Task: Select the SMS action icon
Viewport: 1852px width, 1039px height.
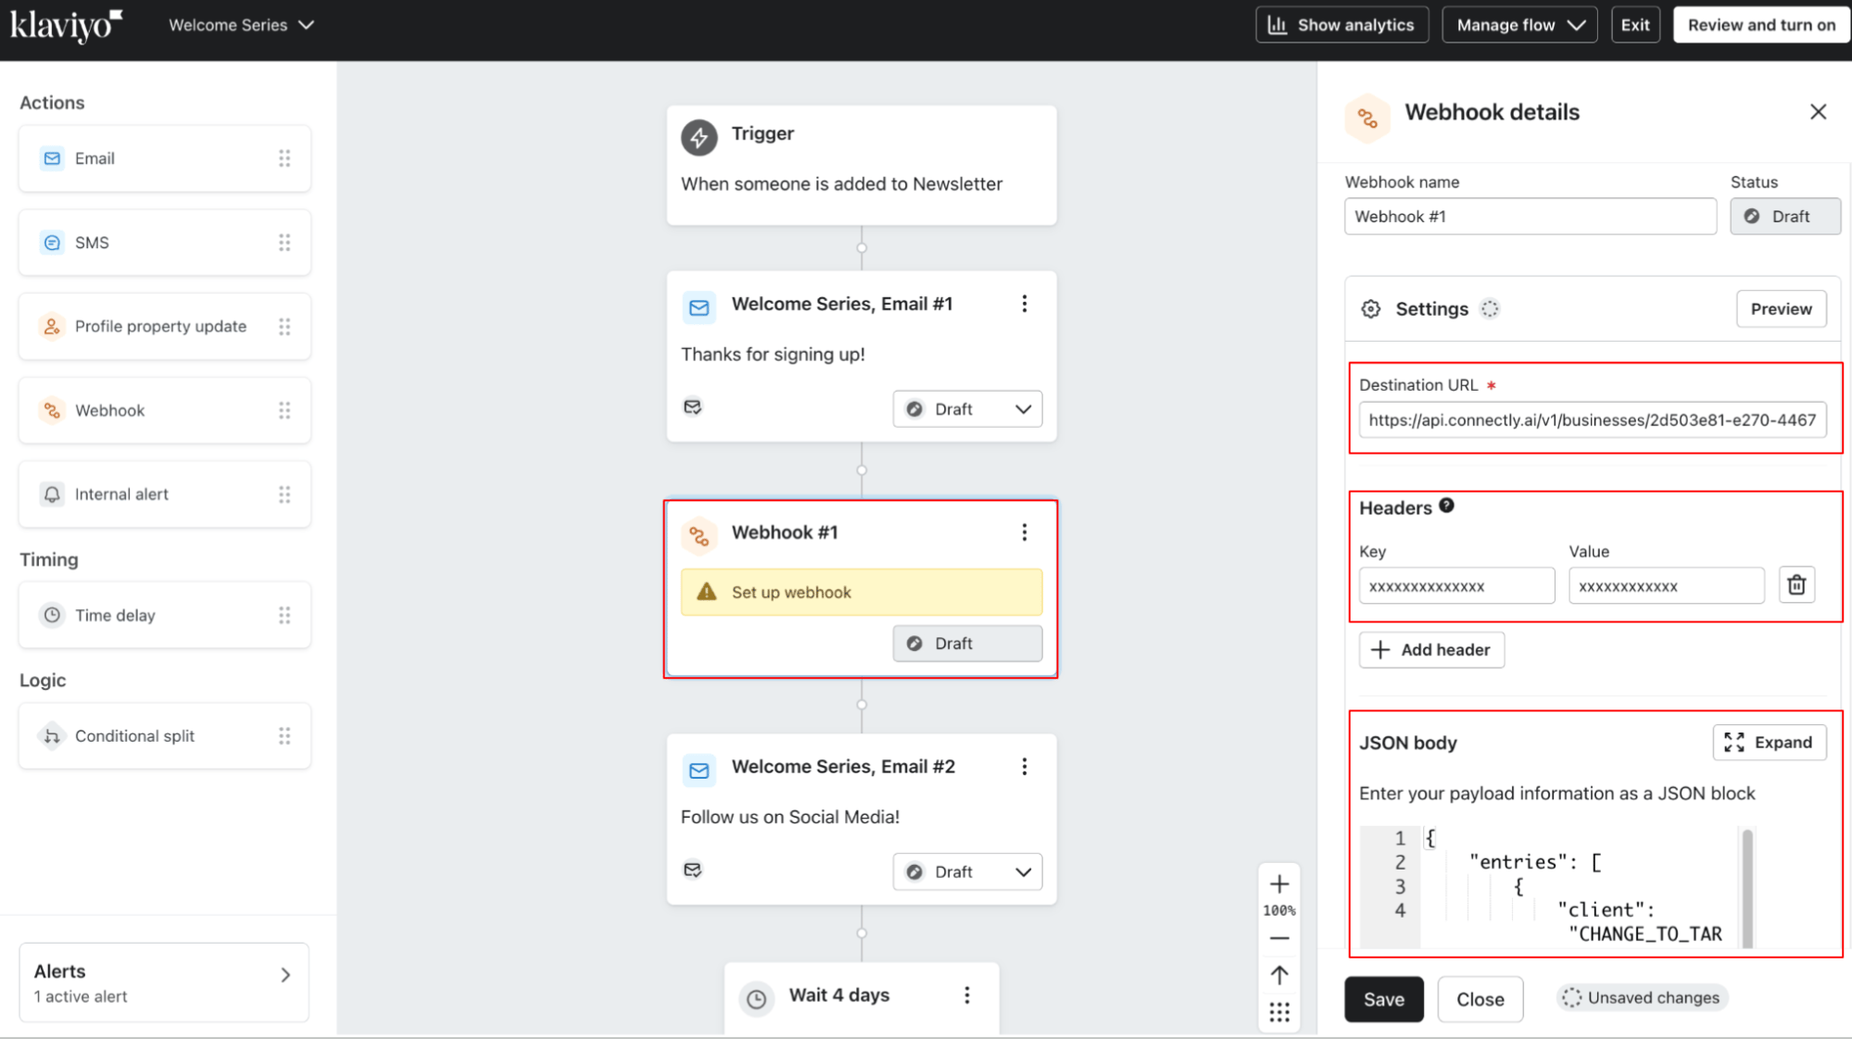Action: 52,243
